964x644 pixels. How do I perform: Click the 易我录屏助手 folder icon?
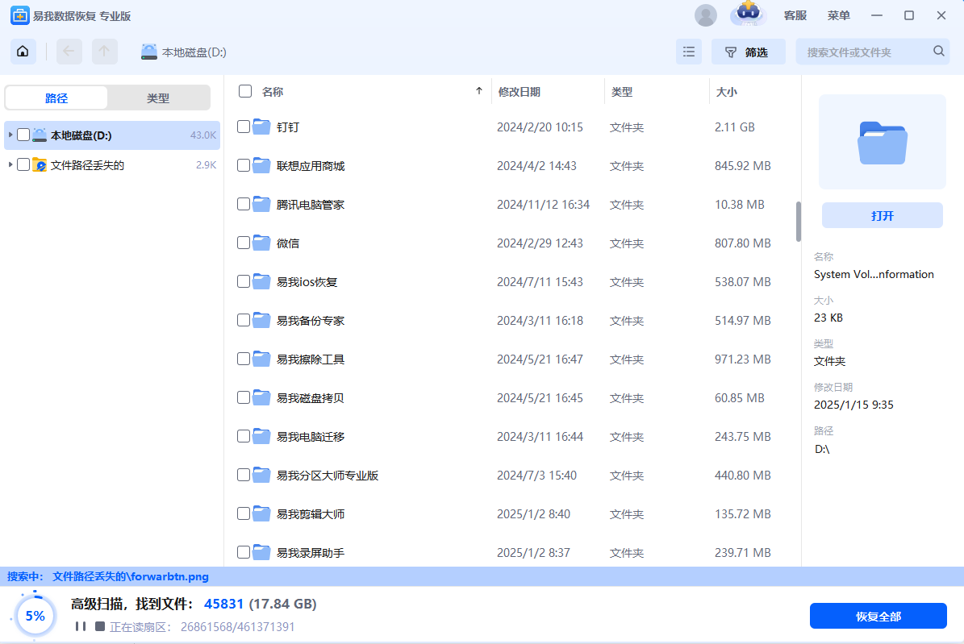click(262, 552)
